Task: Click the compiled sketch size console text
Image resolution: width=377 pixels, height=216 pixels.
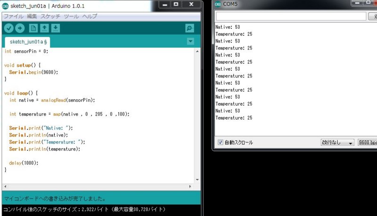Action: [x=84, y=209]
